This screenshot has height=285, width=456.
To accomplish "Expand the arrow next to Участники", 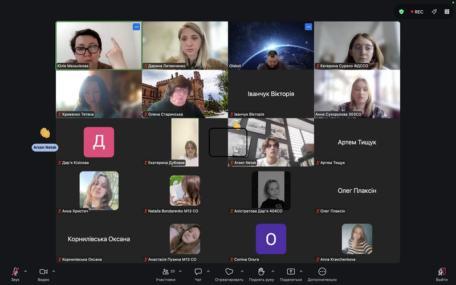I will (180, 271).
